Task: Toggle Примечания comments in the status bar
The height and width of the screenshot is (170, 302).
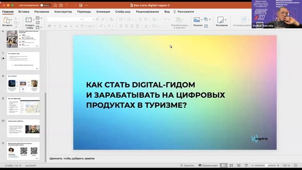Action: pyautogui.click(x=208, y=165)
